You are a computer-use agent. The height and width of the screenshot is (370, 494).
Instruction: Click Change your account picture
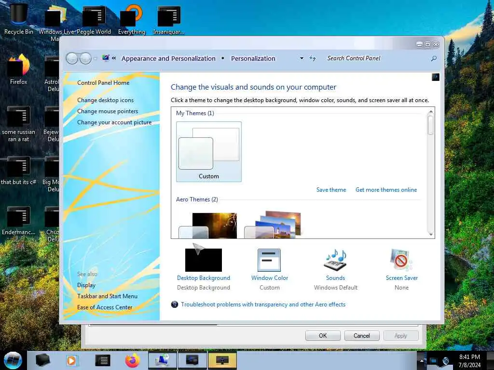point(114,122)
